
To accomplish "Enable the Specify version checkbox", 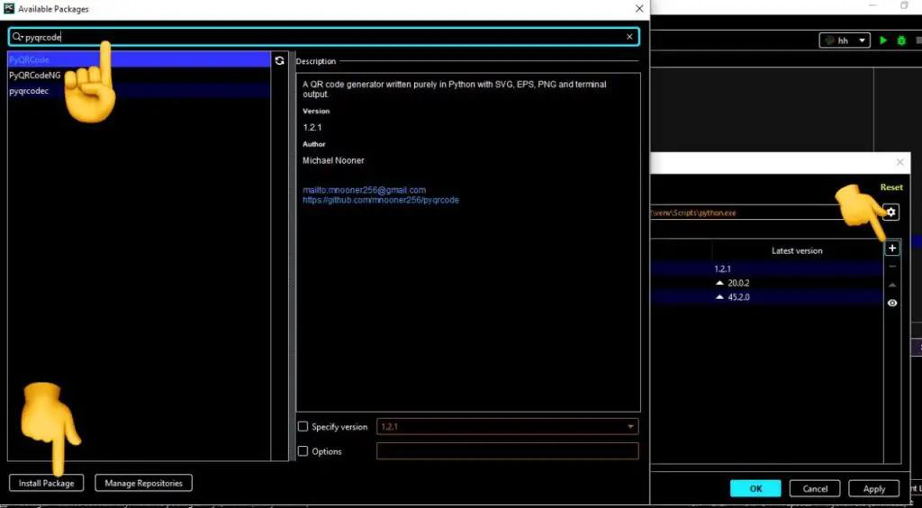I will [303, 427].
